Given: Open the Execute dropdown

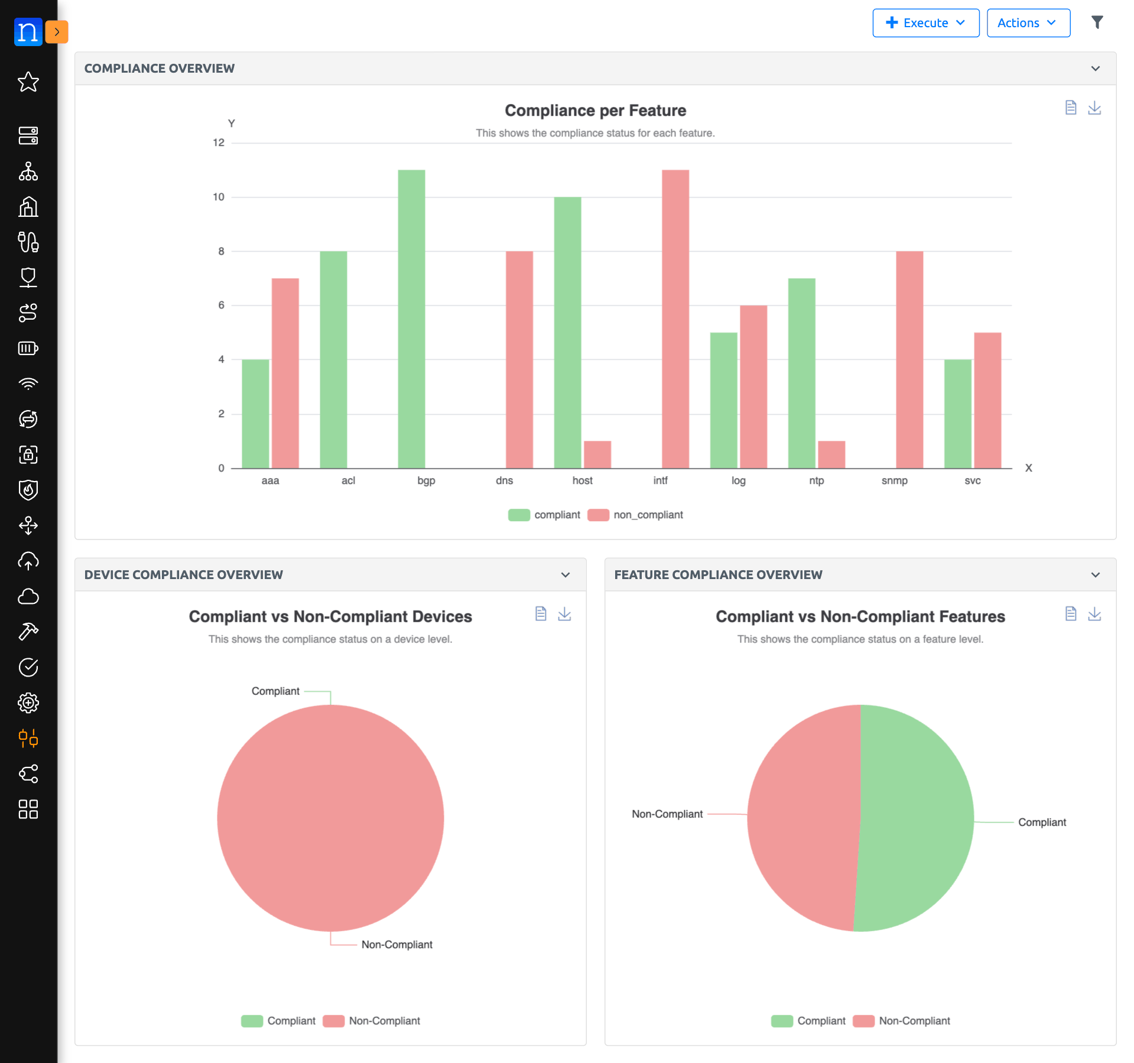Looking at the screenshot, I should tap(925, 22).
